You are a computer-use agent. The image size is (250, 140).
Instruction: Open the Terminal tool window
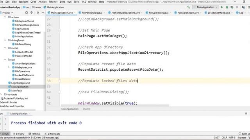[34, 134]
